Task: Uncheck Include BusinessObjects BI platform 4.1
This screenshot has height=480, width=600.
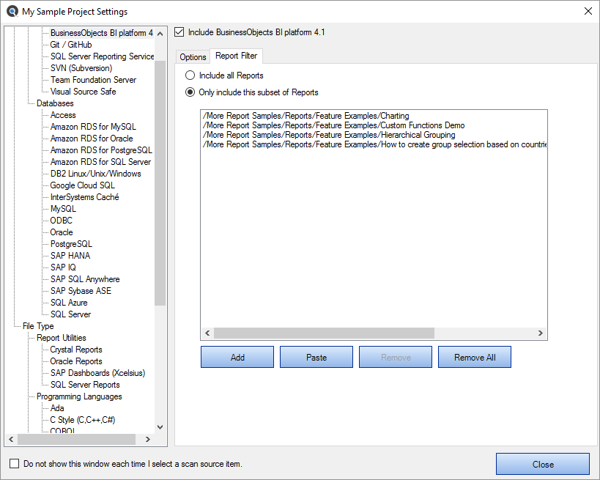Action: [179, 32]
